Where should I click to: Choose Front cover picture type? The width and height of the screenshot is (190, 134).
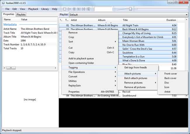173,74
